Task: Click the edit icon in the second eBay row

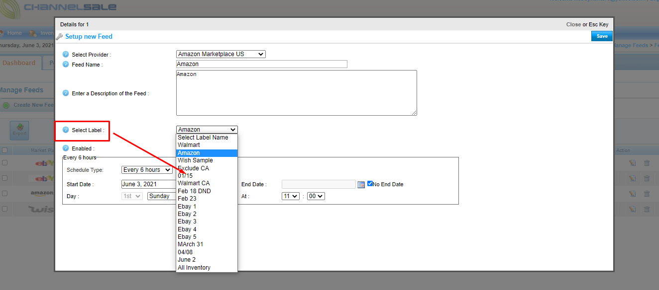Action: click(633, 178)
